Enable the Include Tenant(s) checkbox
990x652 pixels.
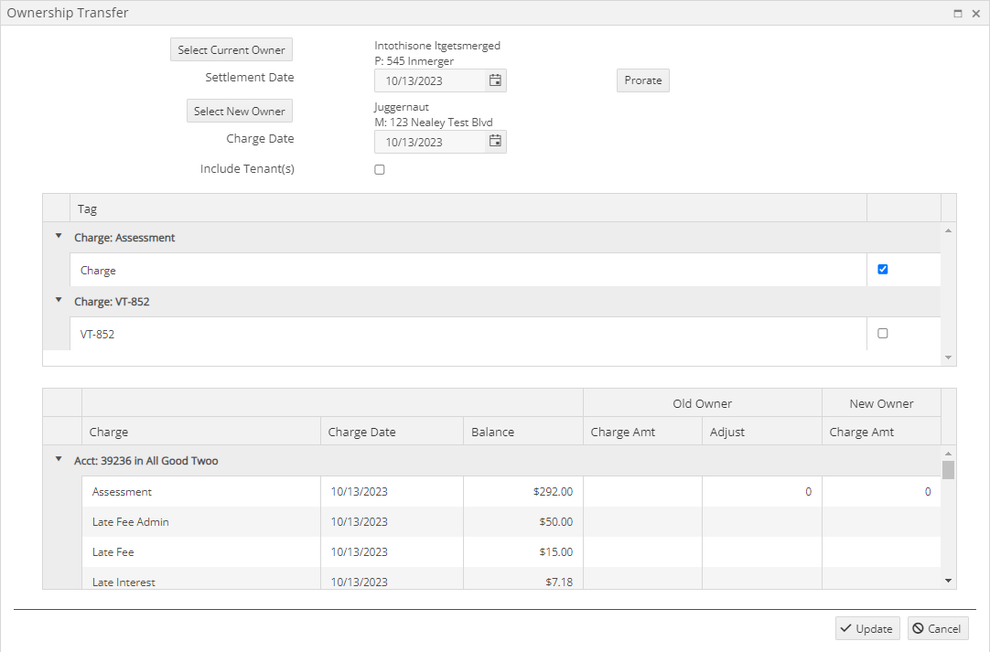[380, 168]
